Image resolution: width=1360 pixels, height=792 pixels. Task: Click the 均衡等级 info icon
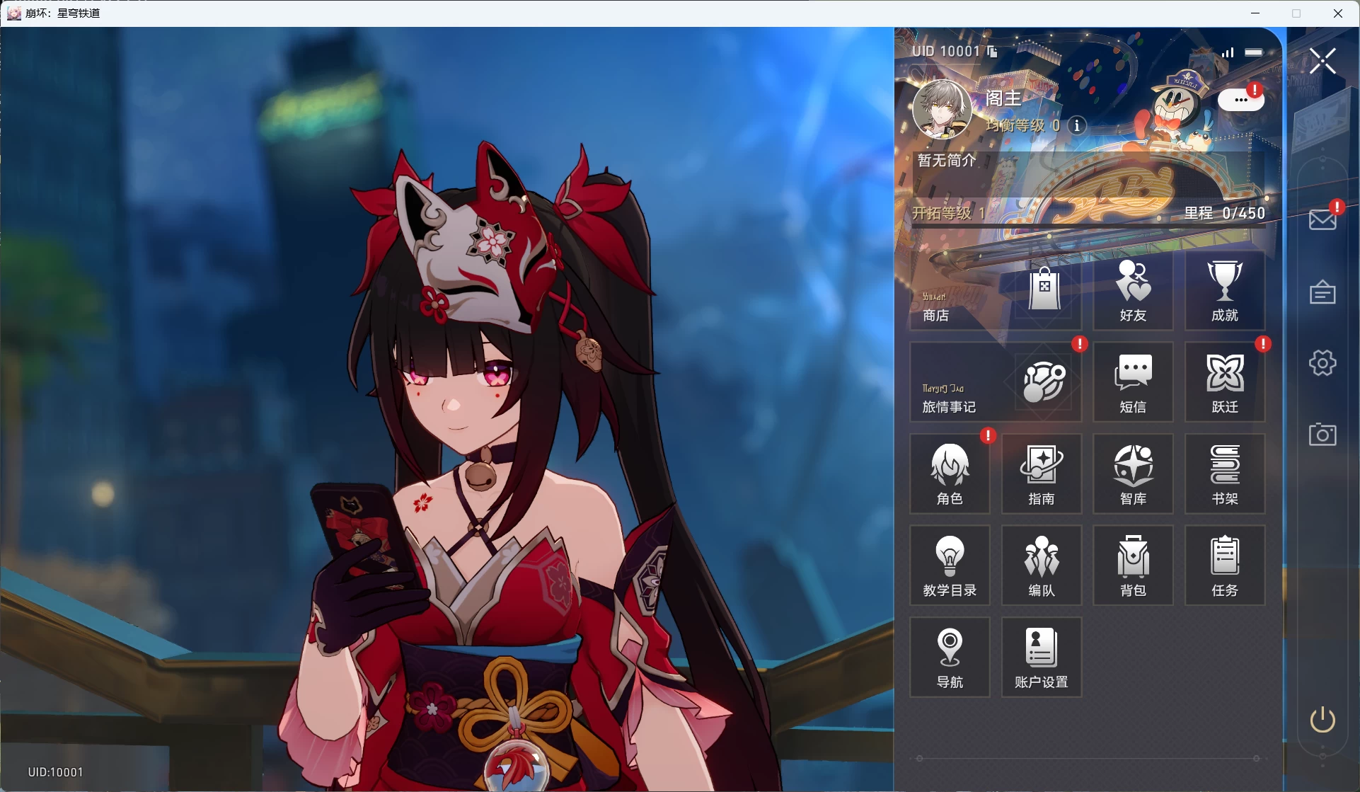pos(1077,125)
